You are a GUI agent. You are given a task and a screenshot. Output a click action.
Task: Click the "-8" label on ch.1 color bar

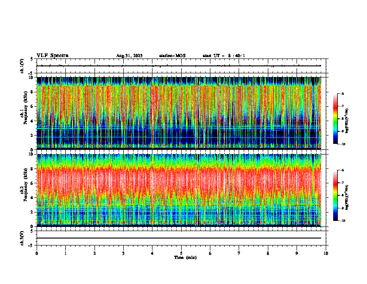[x=342, y=119]
